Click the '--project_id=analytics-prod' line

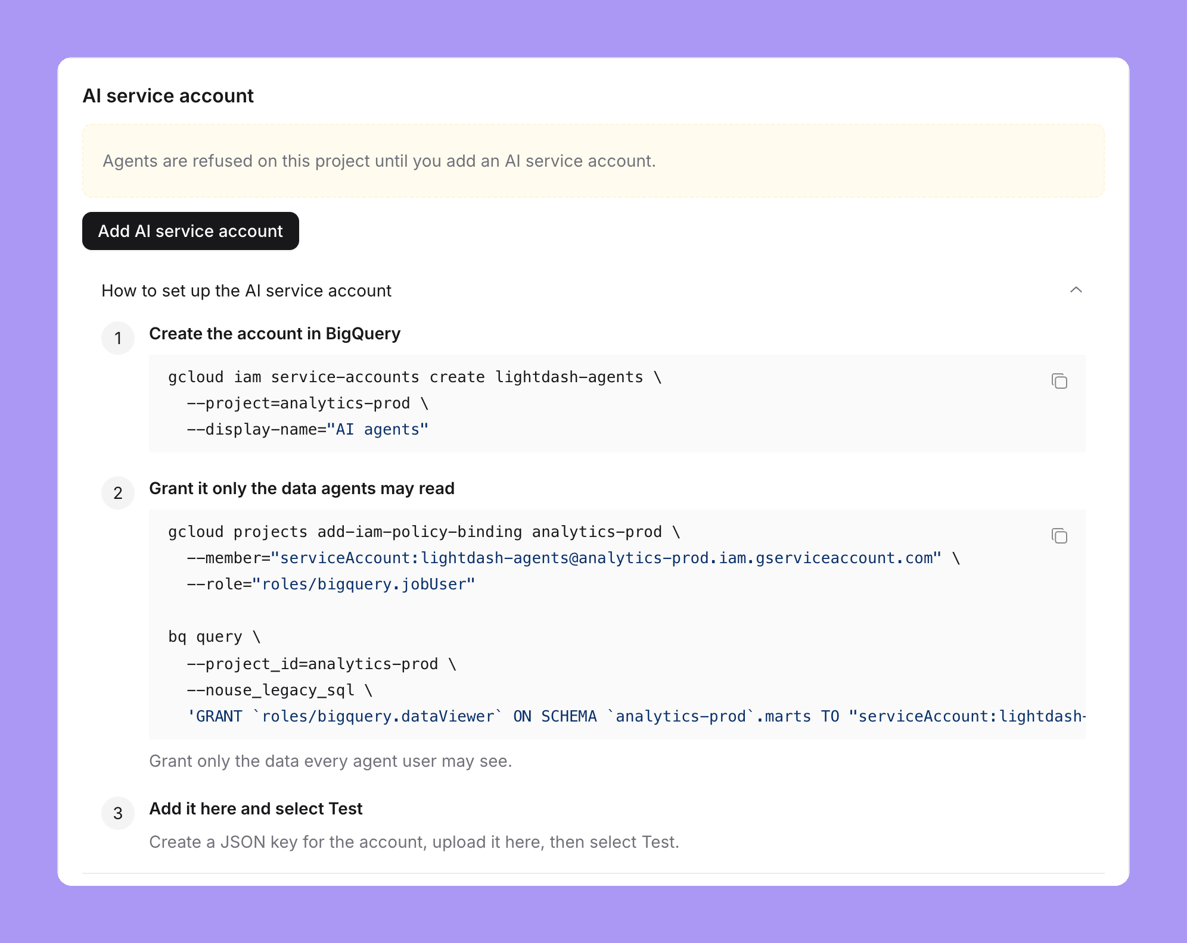pos(321,664)
